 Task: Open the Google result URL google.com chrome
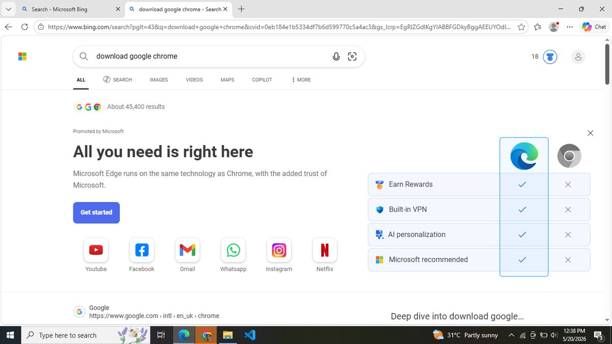[x=154, y=316]
